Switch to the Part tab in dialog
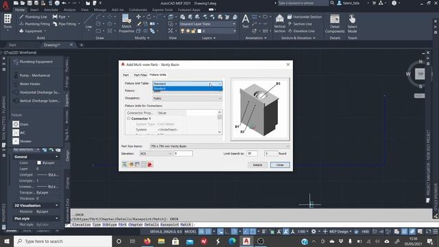Image resolution: width=439 pixels, height=247 pixels. 126,75
